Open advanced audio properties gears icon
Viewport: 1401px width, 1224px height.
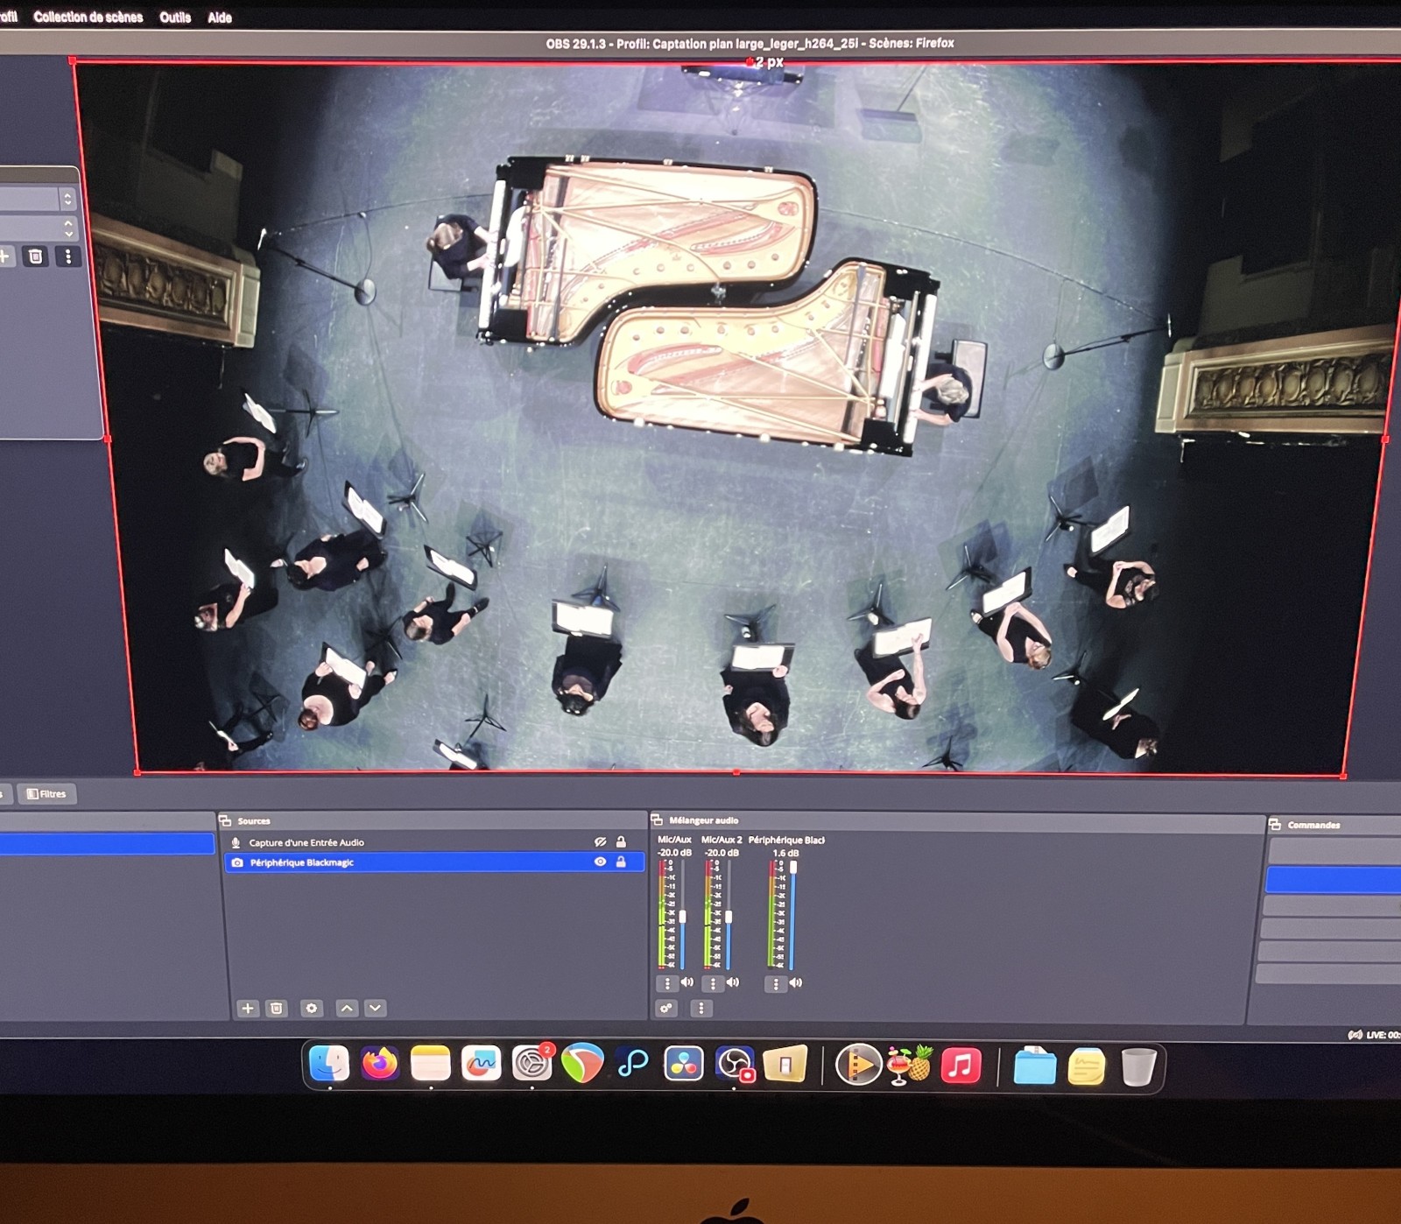(666, 1009)
